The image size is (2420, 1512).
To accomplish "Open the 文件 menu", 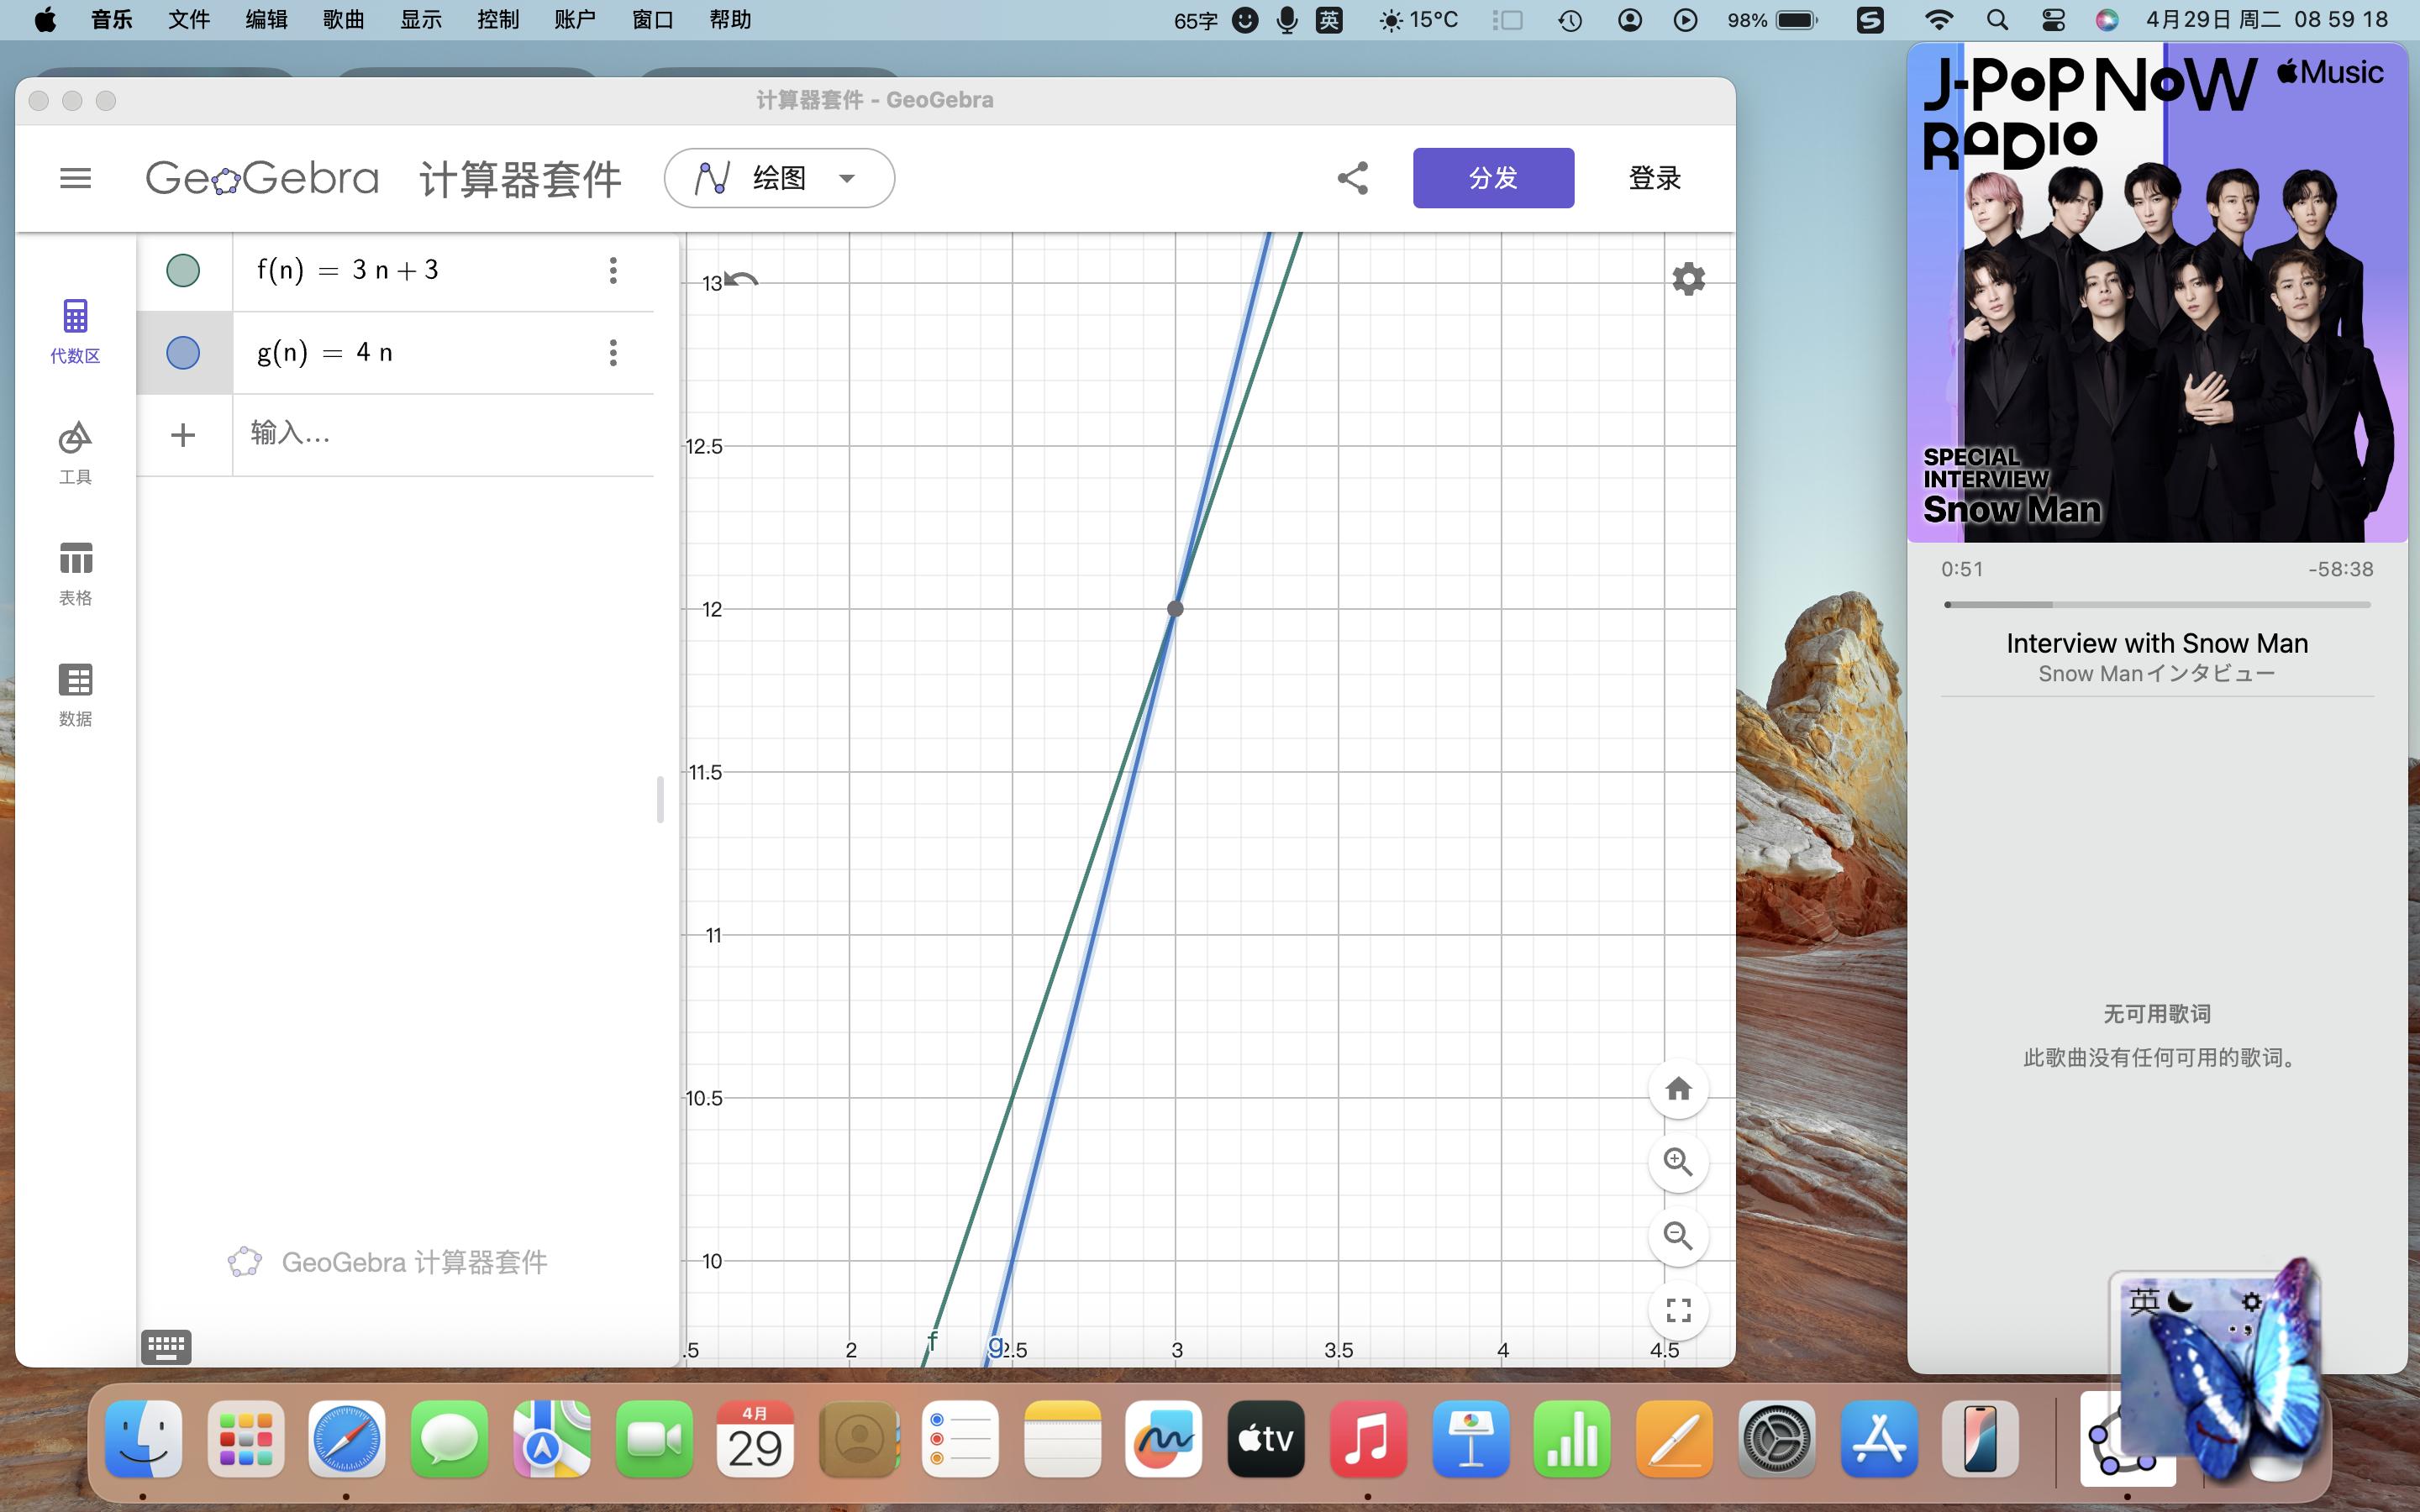I will tap(189, 20).
